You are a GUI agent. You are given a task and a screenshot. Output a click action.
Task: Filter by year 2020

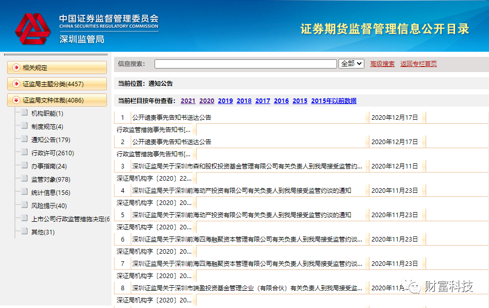click(x=207, y=100)
